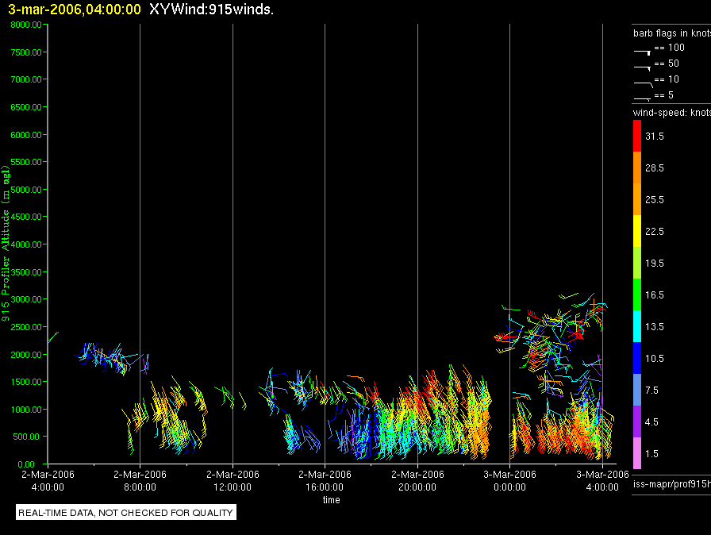Click the 1000.00 altitude tick label
The height and width of the screenshot is (535, 711).
click(26, 410)
